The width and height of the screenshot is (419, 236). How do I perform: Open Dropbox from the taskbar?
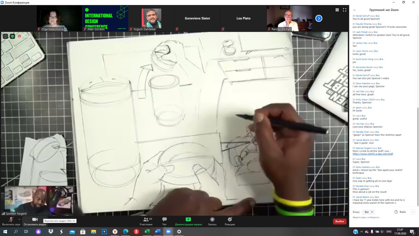(x=50, y=232)
